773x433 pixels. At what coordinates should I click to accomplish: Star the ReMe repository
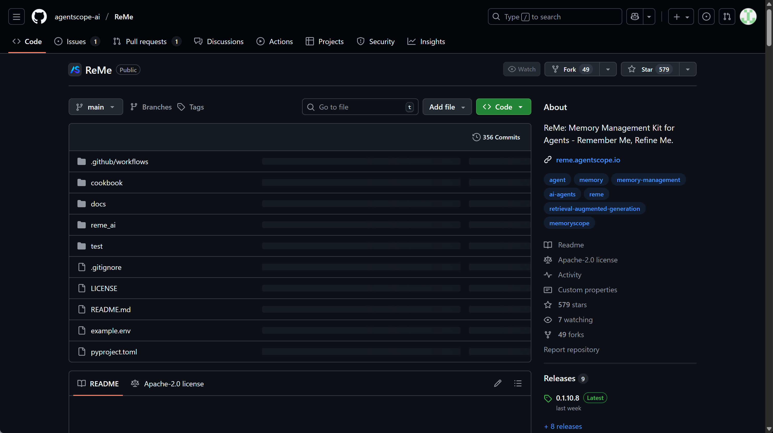[650, 70]
